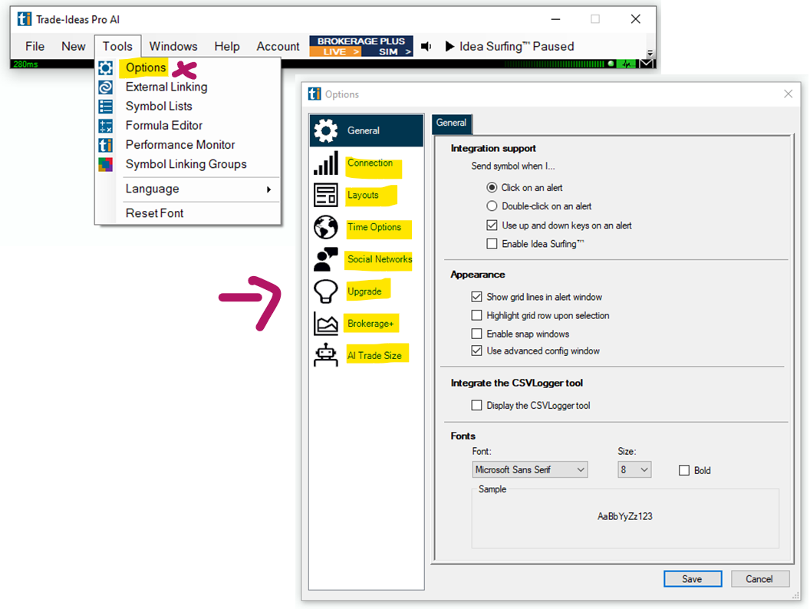Start Idea Surfing with the play button
810x609 pixels.
pyautogui.click(x=450, y=47)
